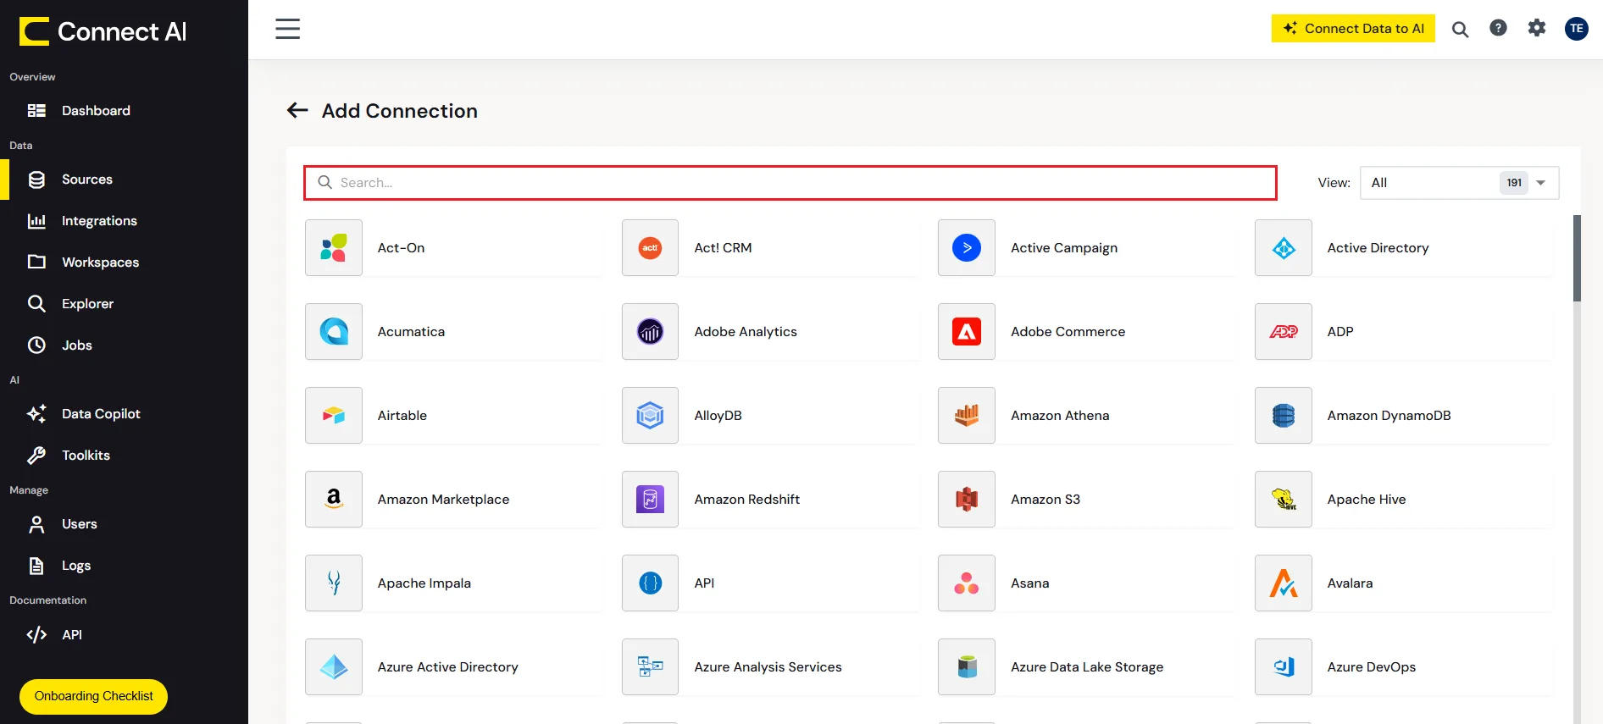
Task: Select the Azure Active Directory connector icon
Action: pyautogui.click(x=334, y=667)
